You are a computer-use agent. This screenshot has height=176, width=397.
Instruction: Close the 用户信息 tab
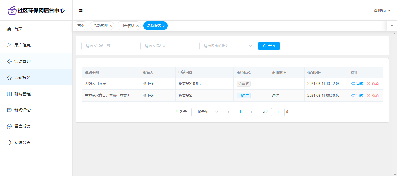137,26
